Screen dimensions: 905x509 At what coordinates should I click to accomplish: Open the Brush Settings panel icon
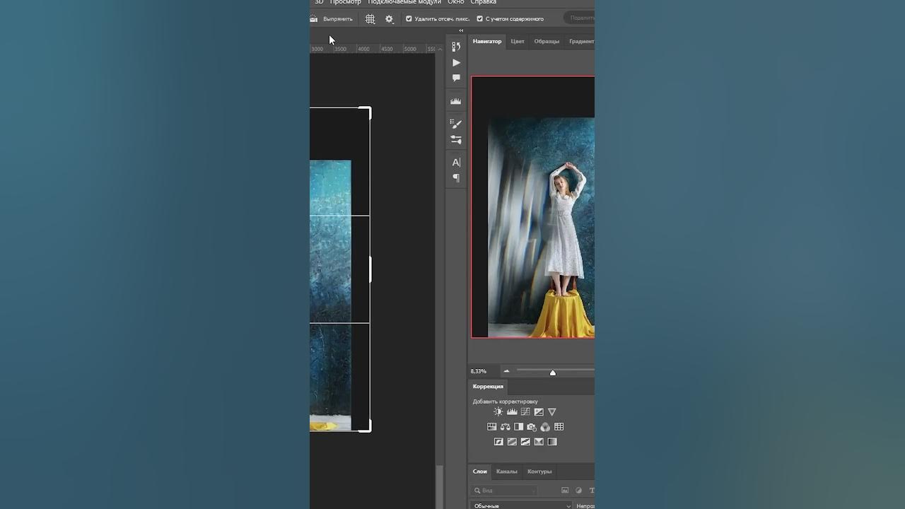pos(456,124)
